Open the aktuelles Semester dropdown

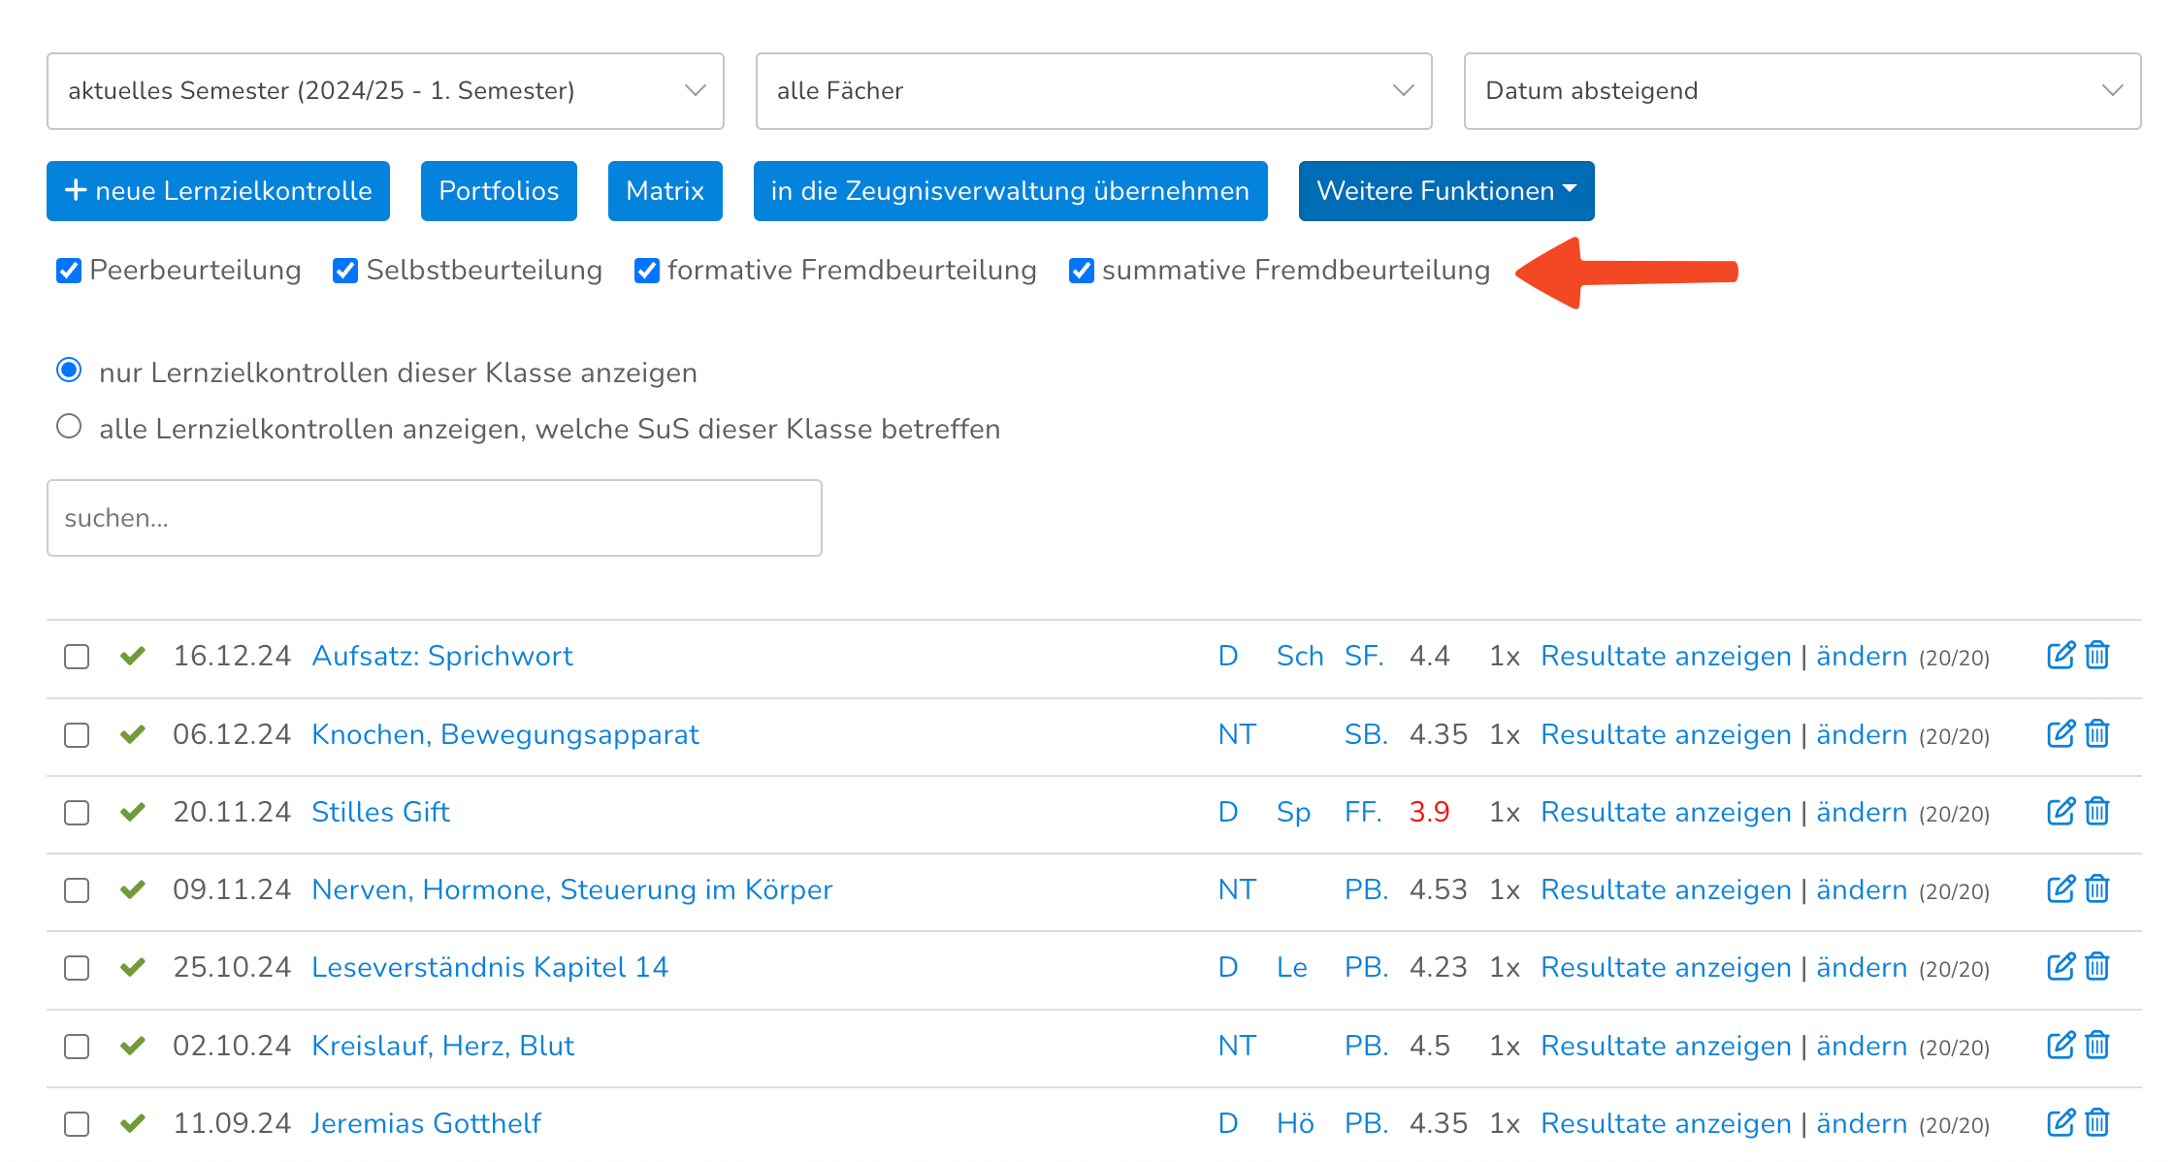(x=385, y=91)
